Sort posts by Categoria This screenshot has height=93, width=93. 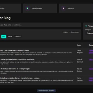click(18, 36)
